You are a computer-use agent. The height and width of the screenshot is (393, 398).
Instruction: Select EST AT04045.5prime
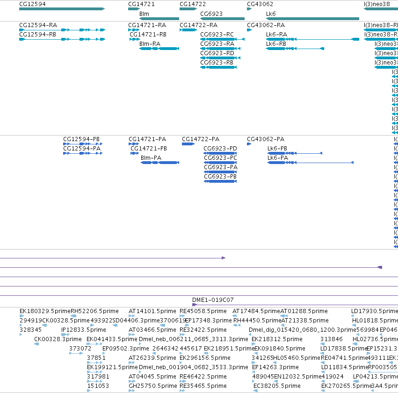pyautogui.click(x=152, y=377)
